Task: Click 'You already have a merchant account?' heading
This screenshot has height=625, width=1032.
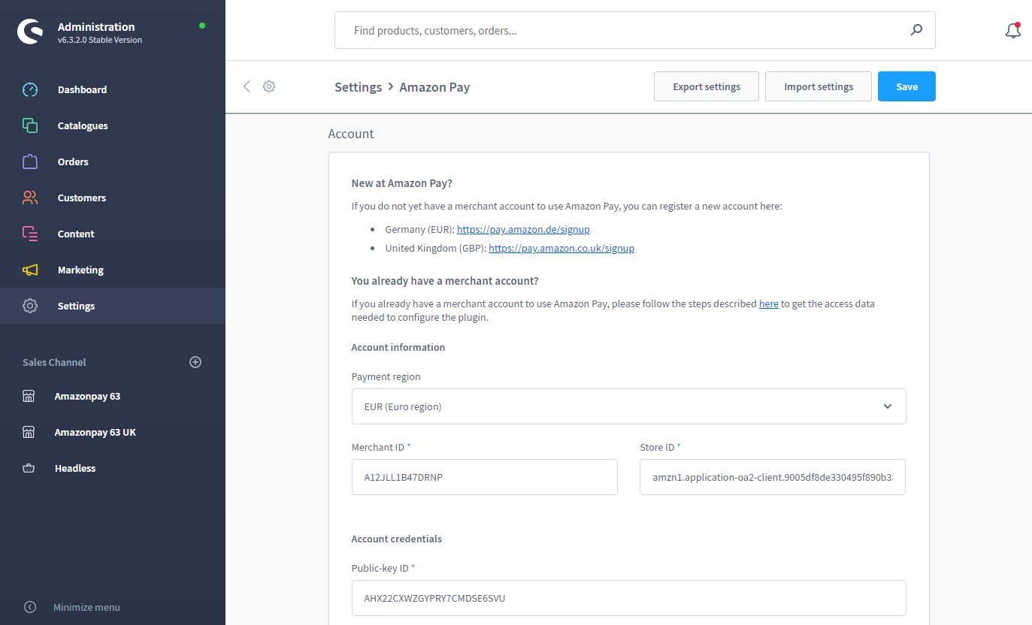Action: pyautogui.click(x=445, y=281)
